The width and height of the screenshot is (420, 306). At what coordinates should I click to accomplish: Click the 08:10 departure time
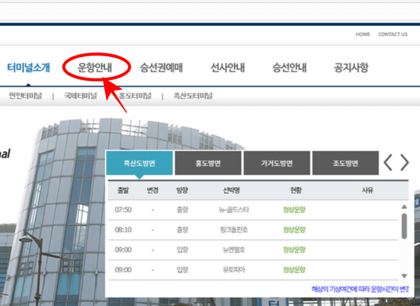[123, 230]
